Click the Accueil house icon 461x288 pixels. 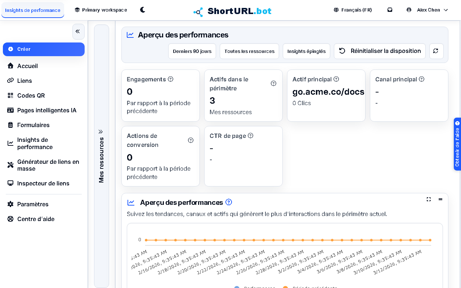point(10,66)
